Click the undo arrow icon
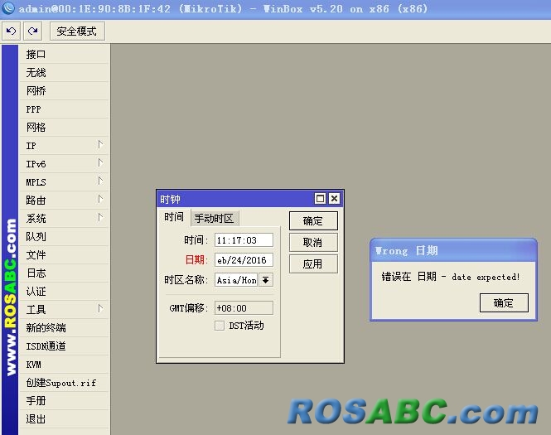Viewport: 551px width, 435px height. click(x=11, y=31)
